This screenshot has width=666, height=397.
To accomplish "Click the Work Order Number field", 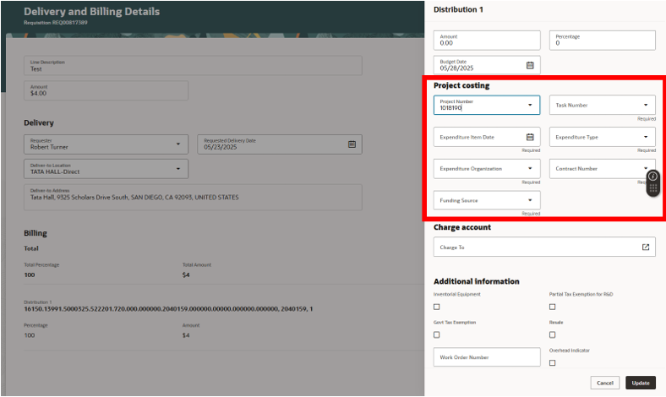I will coord(487,357).
